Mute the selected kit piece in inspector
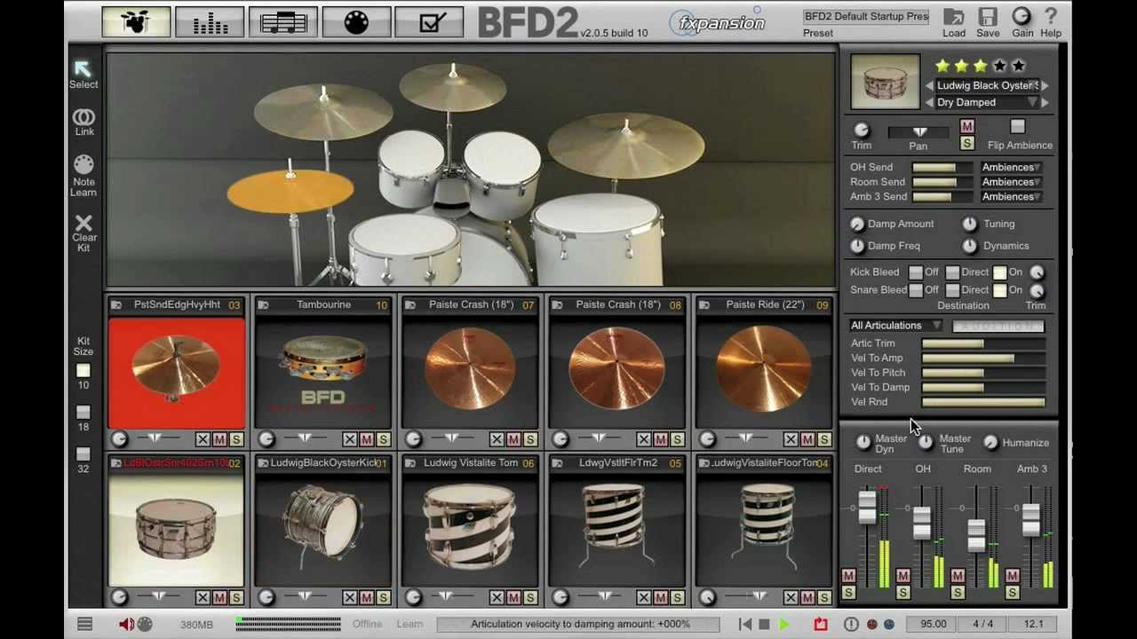This screenshot has width=1137, height=639. pos(967,127)
